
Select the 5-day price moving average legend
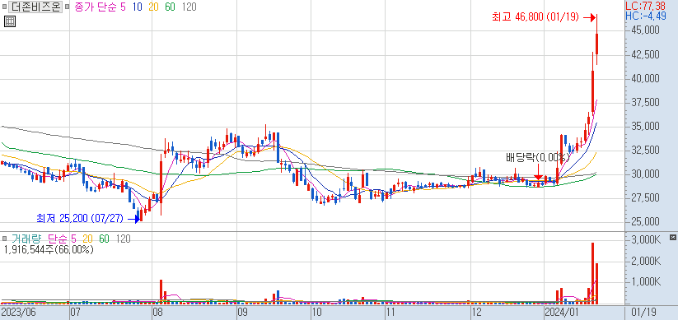pos(124,7)
